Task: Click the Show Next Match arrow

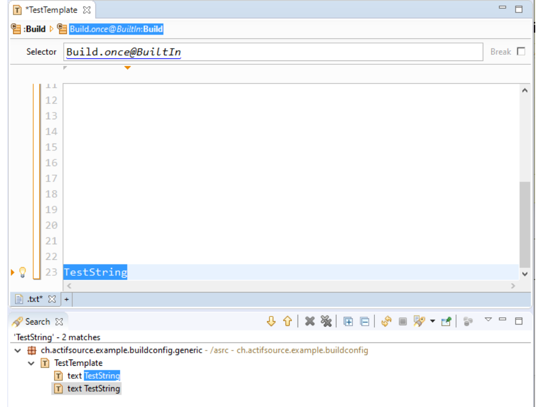Action: (x=271, y=322)
